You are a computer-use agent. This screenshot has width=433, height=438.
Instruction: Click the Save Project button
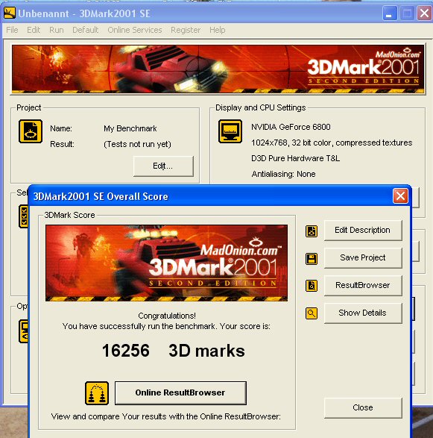coord(363,257)
